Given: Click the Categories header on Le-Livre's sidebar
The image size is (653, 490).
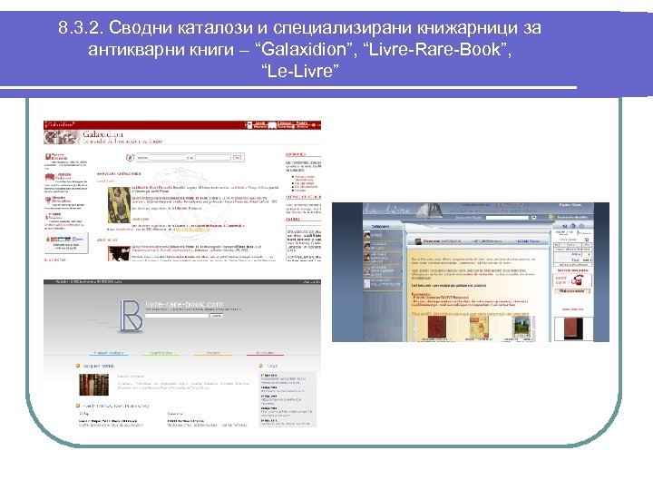Looking at the screenshot, I should tap(383, 227).
